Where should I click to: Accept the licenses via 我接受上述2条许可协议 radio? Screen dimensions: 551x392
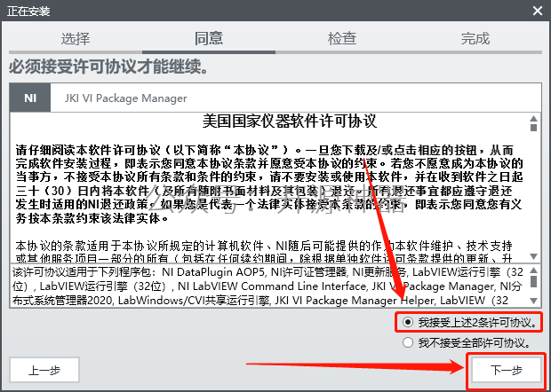(x=408, y=322)
